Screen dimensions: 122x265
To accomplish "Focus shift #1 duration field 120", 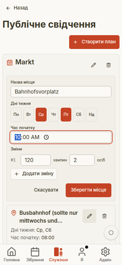I will click(x=36, y=160).
